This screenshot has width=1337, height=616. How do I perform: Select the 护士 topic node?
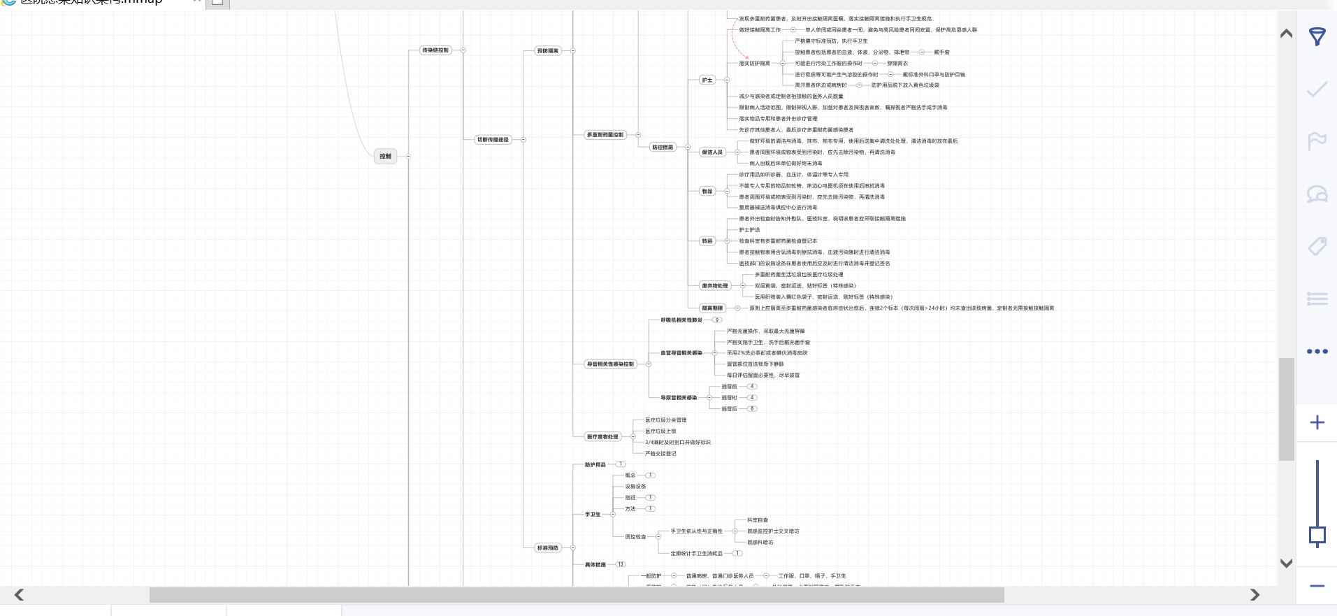(707, 80)
